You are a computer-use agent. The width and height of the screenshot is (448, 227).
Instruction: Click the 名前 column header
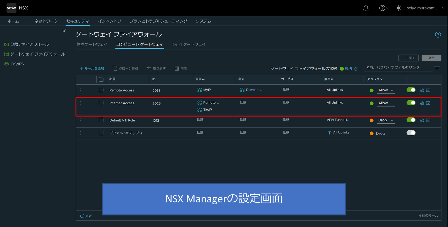tap(112, 79)
